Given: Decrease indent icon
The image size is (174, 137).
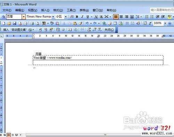Looking at the screenshot, I should pyautogui.click(x=157, y=17).
